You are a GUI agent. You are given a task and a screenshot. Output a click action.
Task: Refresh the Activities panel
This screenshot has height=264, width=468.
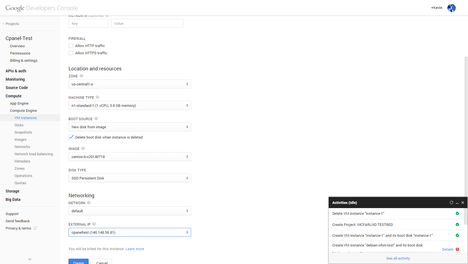(451, 203)
